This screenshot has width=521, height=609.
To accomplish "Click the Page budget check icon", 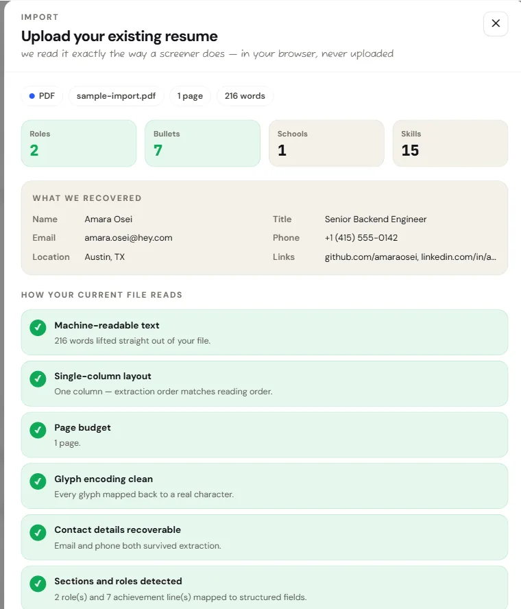I will (x=38, y=430).
